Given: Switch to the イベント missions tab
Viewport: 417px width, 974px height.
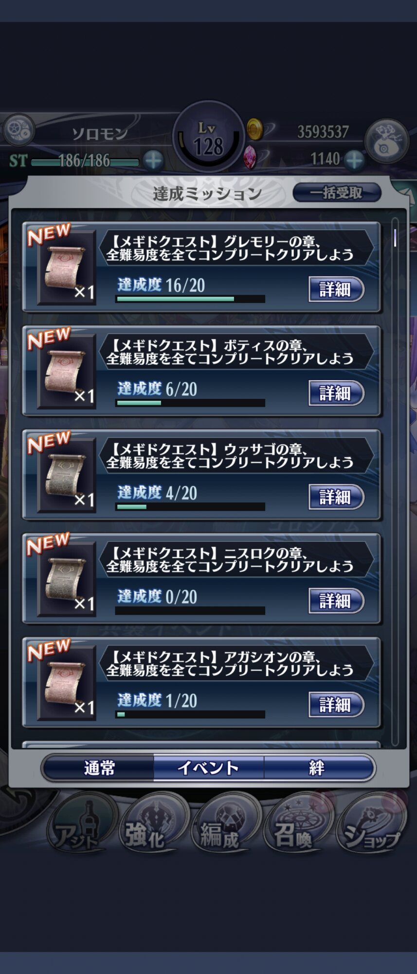Looking at the screenshot, I should coord(209,768).
